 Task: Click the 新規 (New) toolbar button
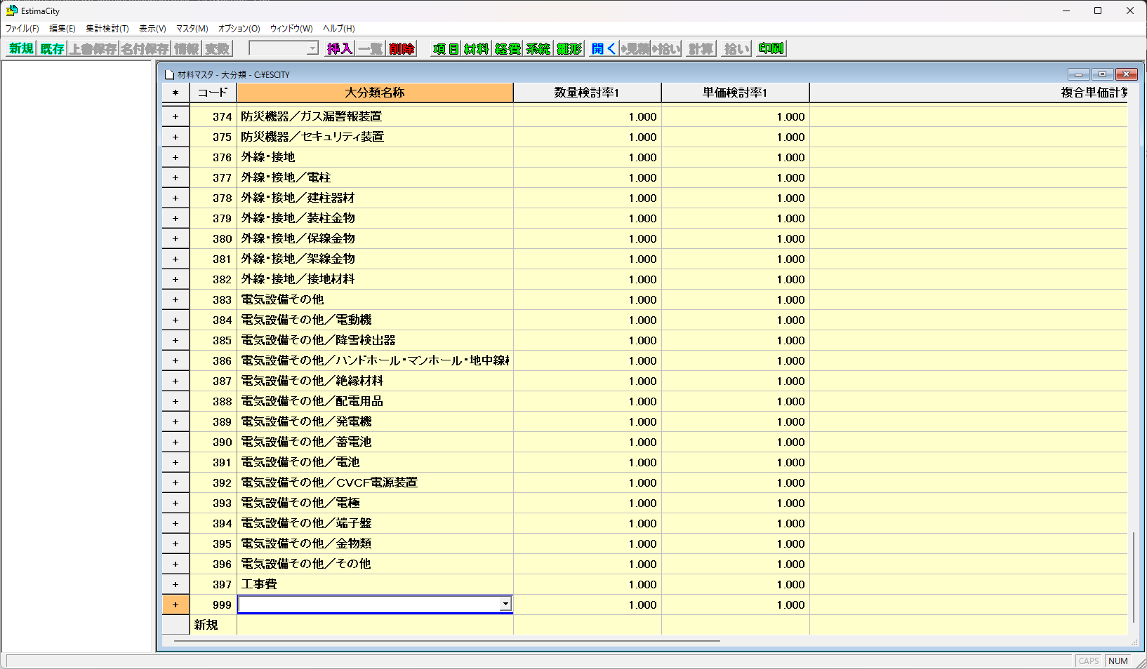21,48
